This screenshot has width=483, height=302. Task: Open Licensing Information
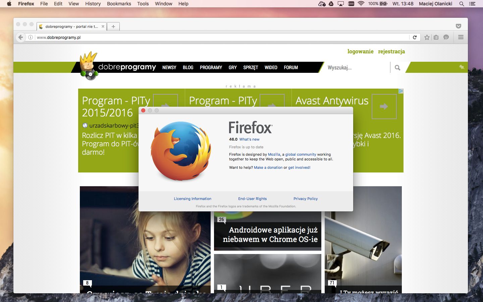[x=193, y=199]
